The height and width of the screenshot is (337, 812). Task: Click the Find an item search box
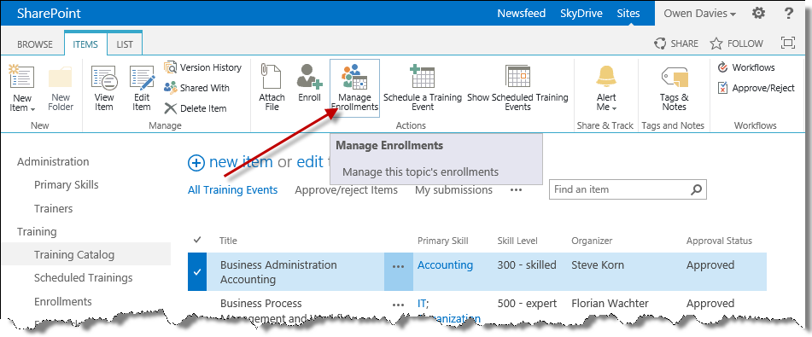pos(619,189)
